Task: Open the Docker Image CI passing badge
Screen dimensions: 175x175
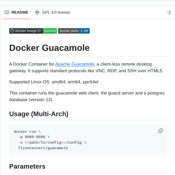Action: pyautogui.click(x=33, y=31)
